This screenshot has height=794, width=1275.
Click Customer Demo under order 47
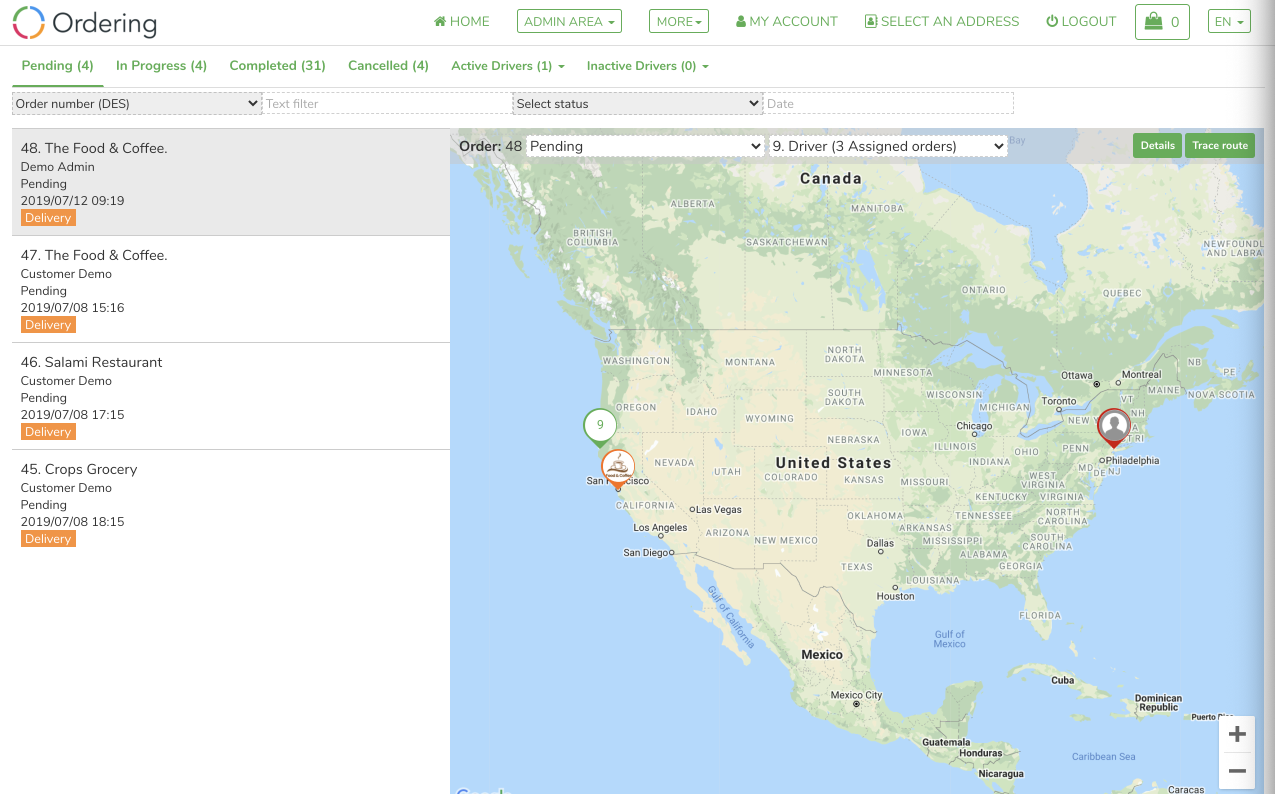tap(66, 273)
